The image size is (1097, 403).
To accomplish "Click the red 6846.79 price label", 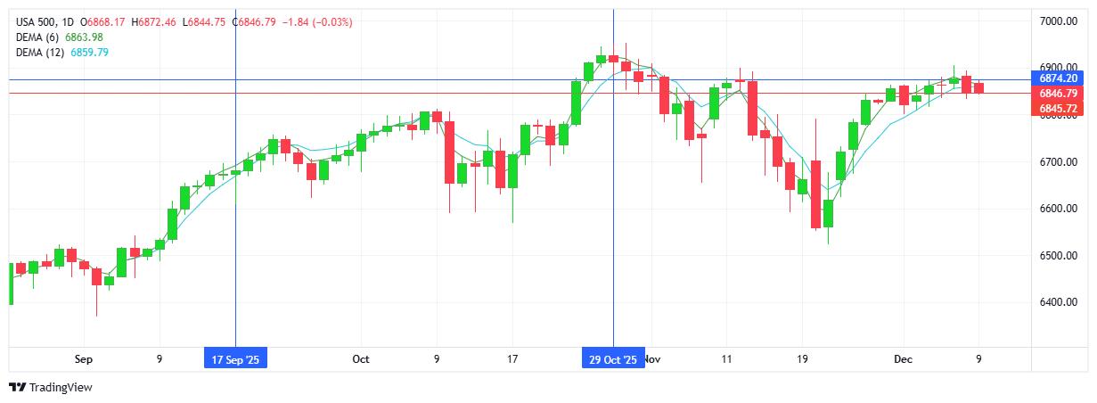I will [1059, 94].
